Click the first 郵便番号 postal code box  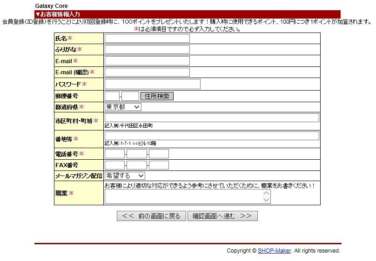tap(112, 96)
